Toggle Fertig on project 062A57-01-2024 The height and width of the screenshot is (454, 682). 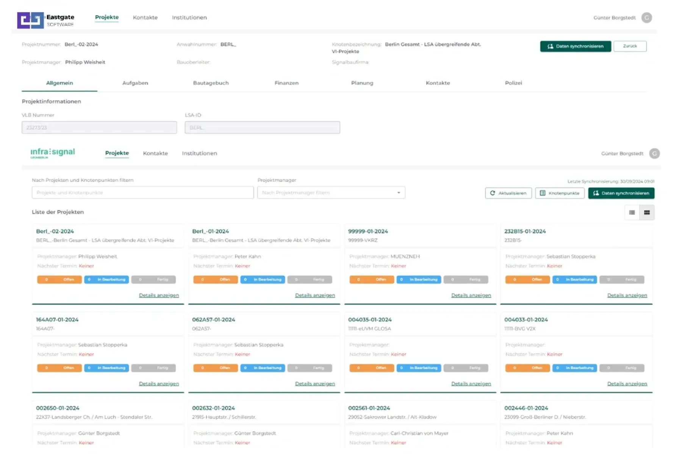310,368
